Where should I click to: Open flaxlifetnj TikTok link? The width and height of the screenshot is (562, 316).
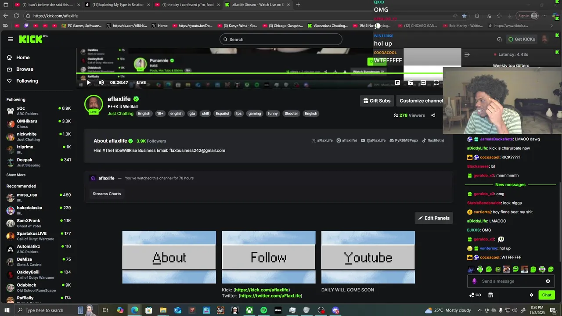pyautogui.click(x=433, y=140)
